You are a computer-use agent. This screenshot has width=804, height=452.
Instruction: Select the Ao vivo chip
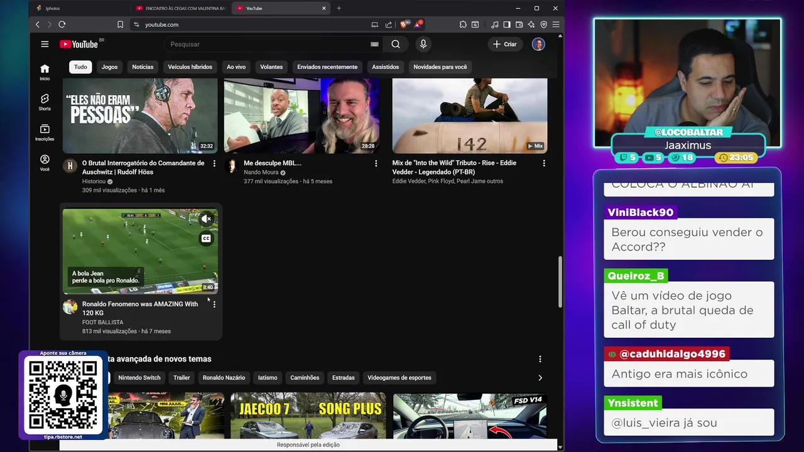point(236,67)
